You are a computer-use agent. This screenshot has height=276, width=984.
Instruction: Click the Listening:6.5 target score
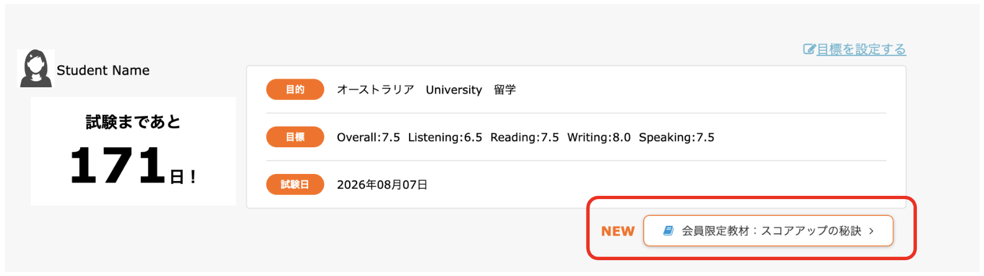(x=445, y=137)
